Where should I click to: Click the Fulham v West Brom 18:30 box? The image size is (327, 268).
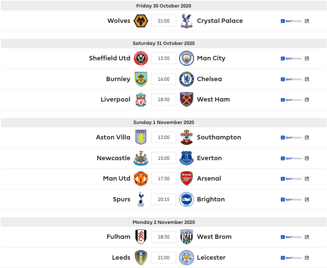tap(164, 237)
